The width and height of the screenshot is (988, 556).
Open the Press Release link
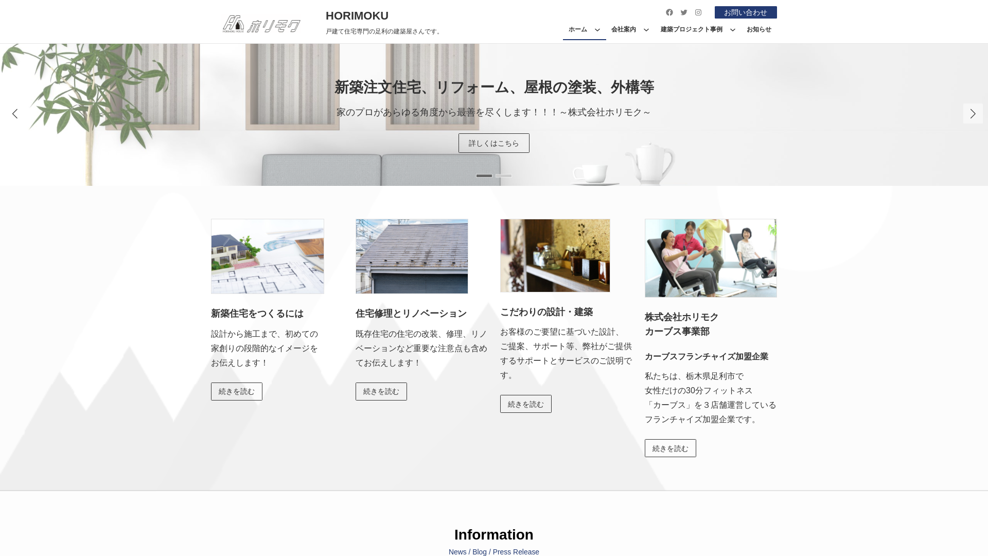tap(516, 551)
